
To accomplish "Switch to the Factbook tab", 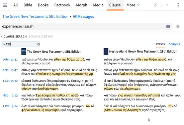I will pyautogui.click(x=62, y=5).
